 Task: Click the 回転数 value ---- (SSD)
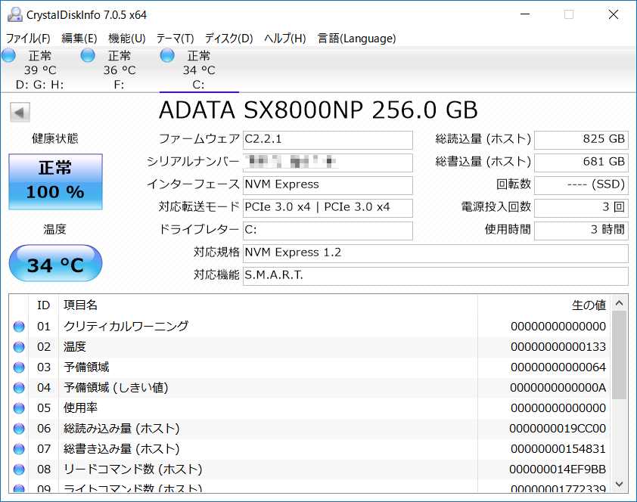point(581,185)
